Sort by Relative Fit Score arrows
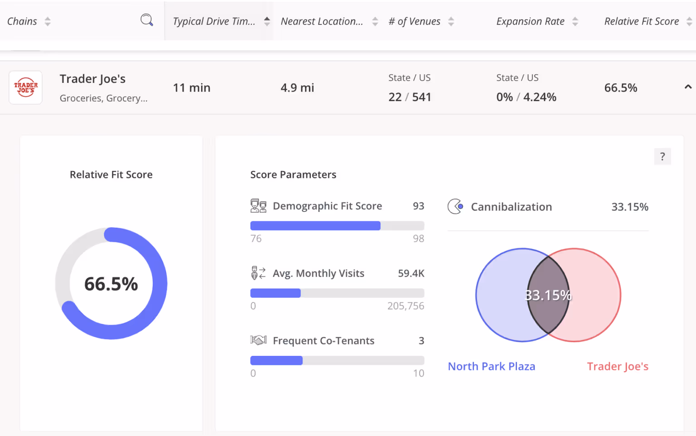 click(689, 21)
